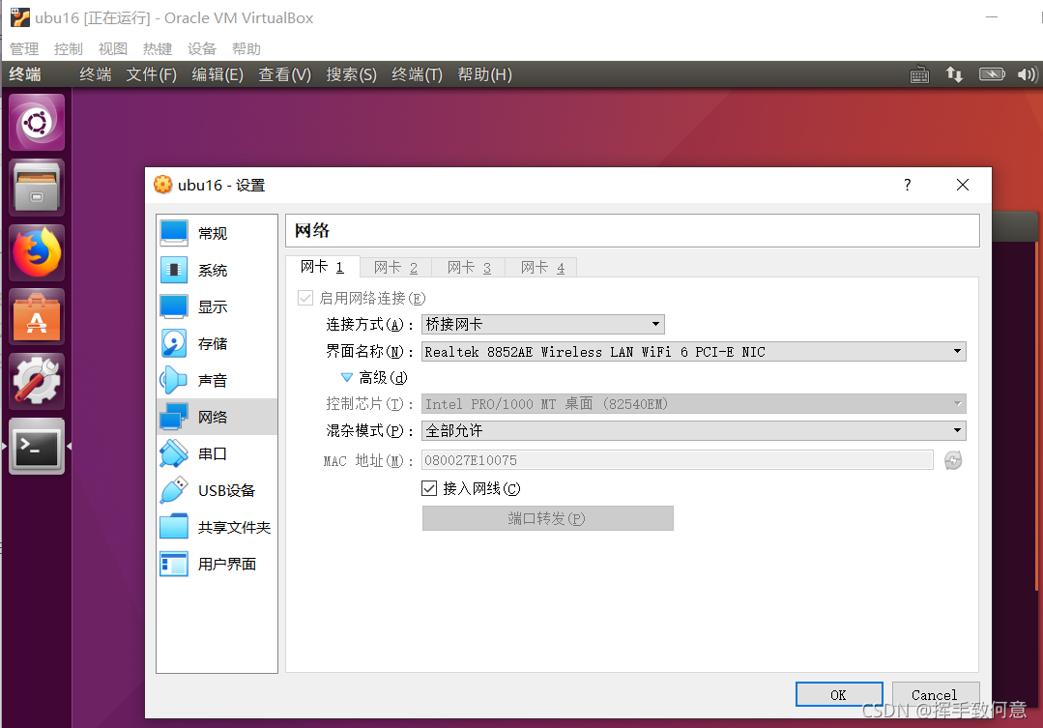Image resolution: width=1043 pixels, height=728 pixels.
Task: Toggle the 接入网线 (cable connected) checkbox
Action: 429,488
